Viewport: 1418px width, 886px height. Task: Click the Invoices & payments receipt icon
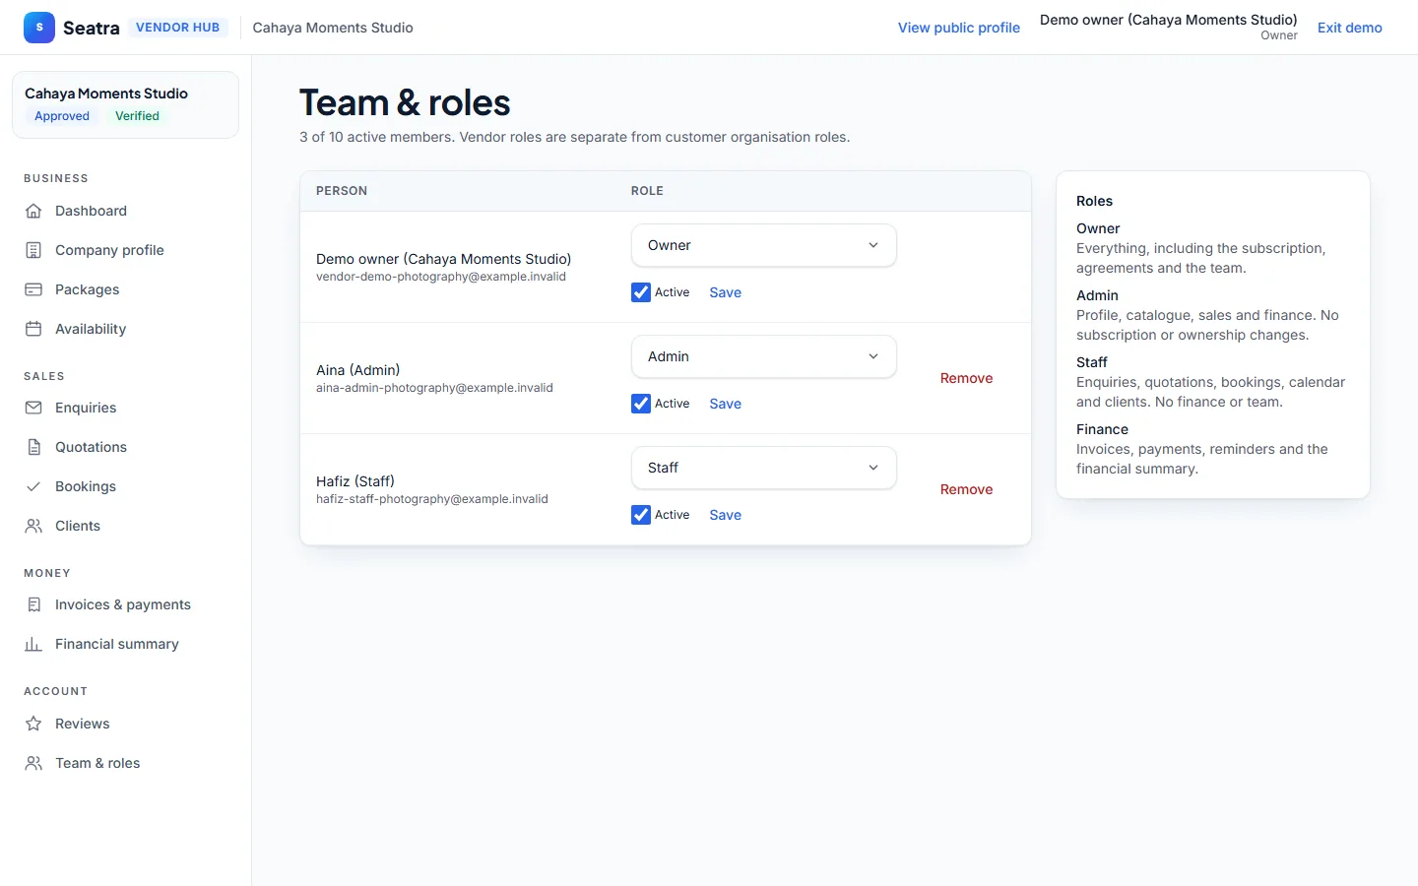33,604
